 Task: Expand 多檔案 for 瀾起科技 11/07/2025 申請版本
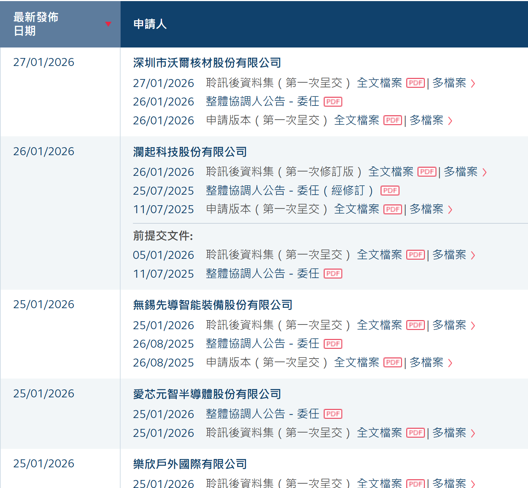(431, 209)
